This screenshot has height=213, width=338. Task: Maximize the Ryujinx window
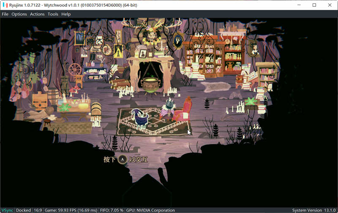coord(314,5)
